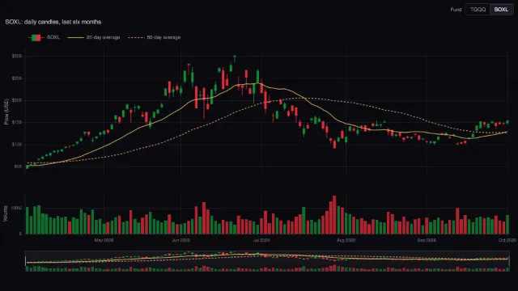
Task: Click the left range slider handle
Action: click(x=25, y=261)
